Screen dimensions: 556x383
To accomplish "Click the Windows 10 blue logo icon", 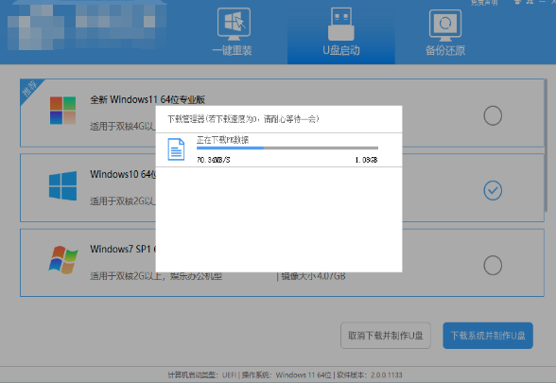I will coord(62,185).
